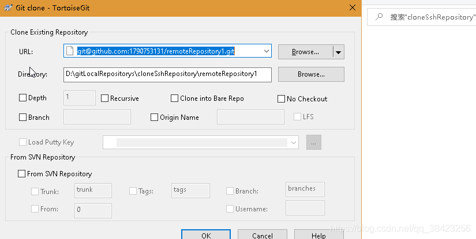The height and width of the screenshot is (239, 476).
Task: Open the arrow menu beside URL Browse
Action: click(x=339, y=52)
